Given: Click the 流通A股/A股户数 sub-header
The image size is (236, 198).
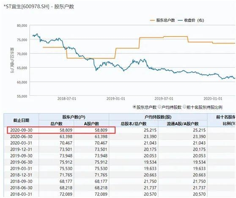Looking at the screenshot, I should (183, 124).
